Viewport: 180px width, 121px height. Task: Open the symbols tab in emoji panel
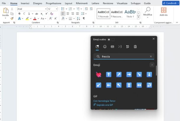click(127, 47)
